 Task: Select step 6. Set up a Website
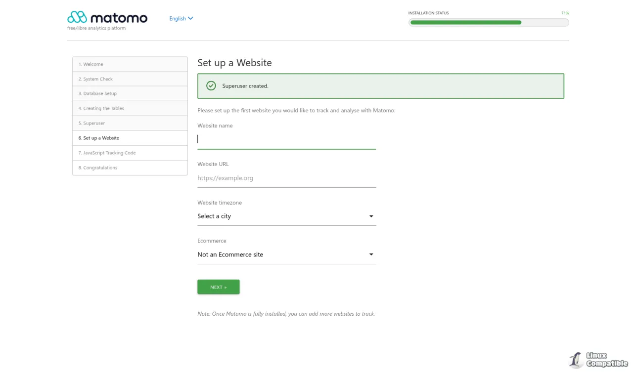click(x=130, y=138)
